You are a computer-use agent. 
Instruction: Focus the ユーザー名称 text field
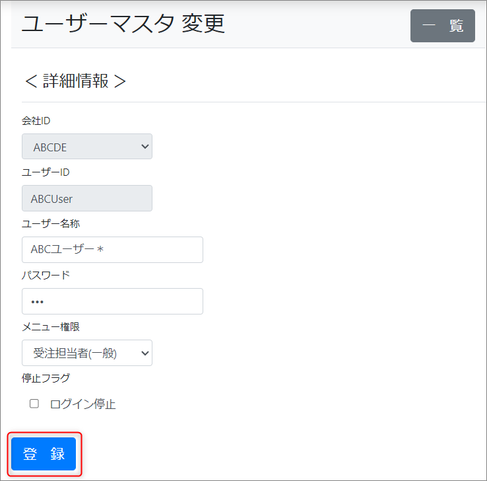click(112, 250)
